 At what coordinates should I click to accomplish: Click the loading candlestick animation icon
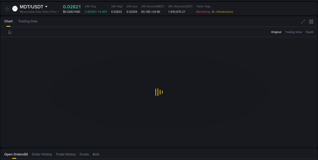(159, 92)
